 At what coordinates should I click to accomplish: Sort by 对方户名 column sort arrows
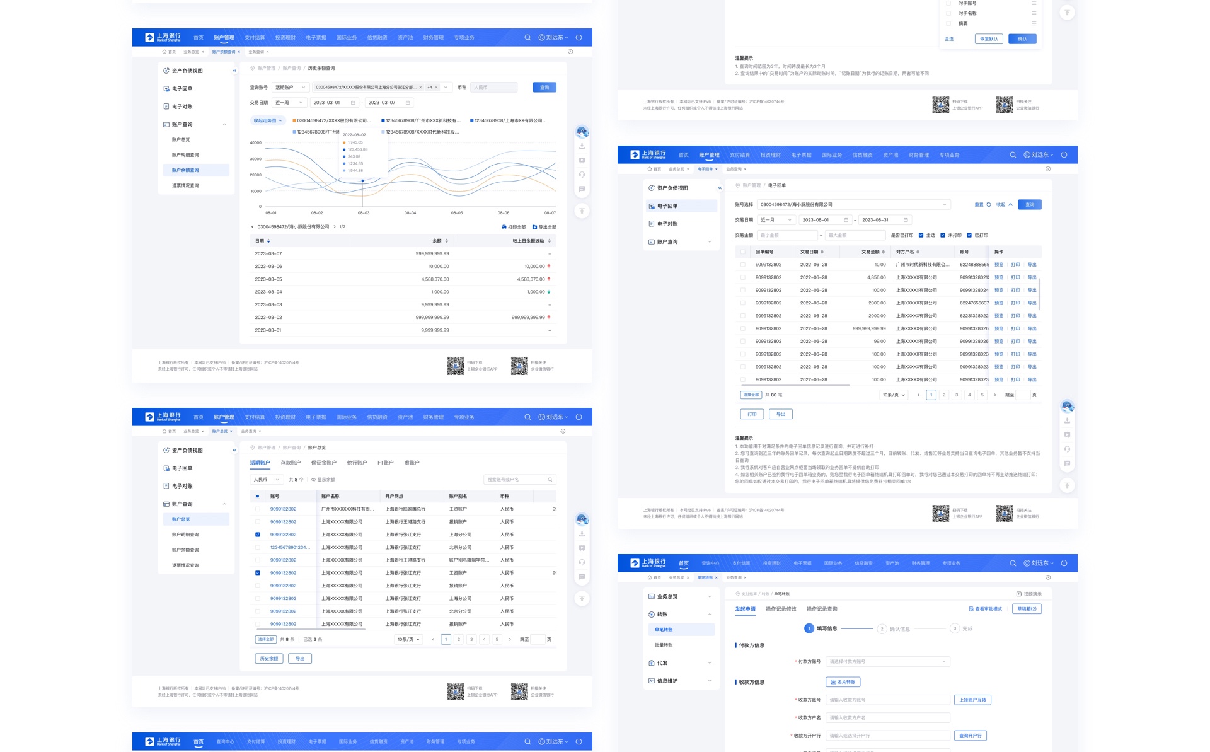pyautogui.click(x=918, y=252)
